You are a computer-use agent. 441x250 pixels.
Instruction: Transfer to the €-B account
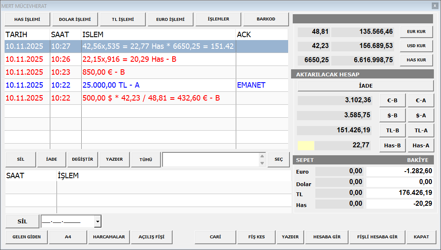coord(392,101)
